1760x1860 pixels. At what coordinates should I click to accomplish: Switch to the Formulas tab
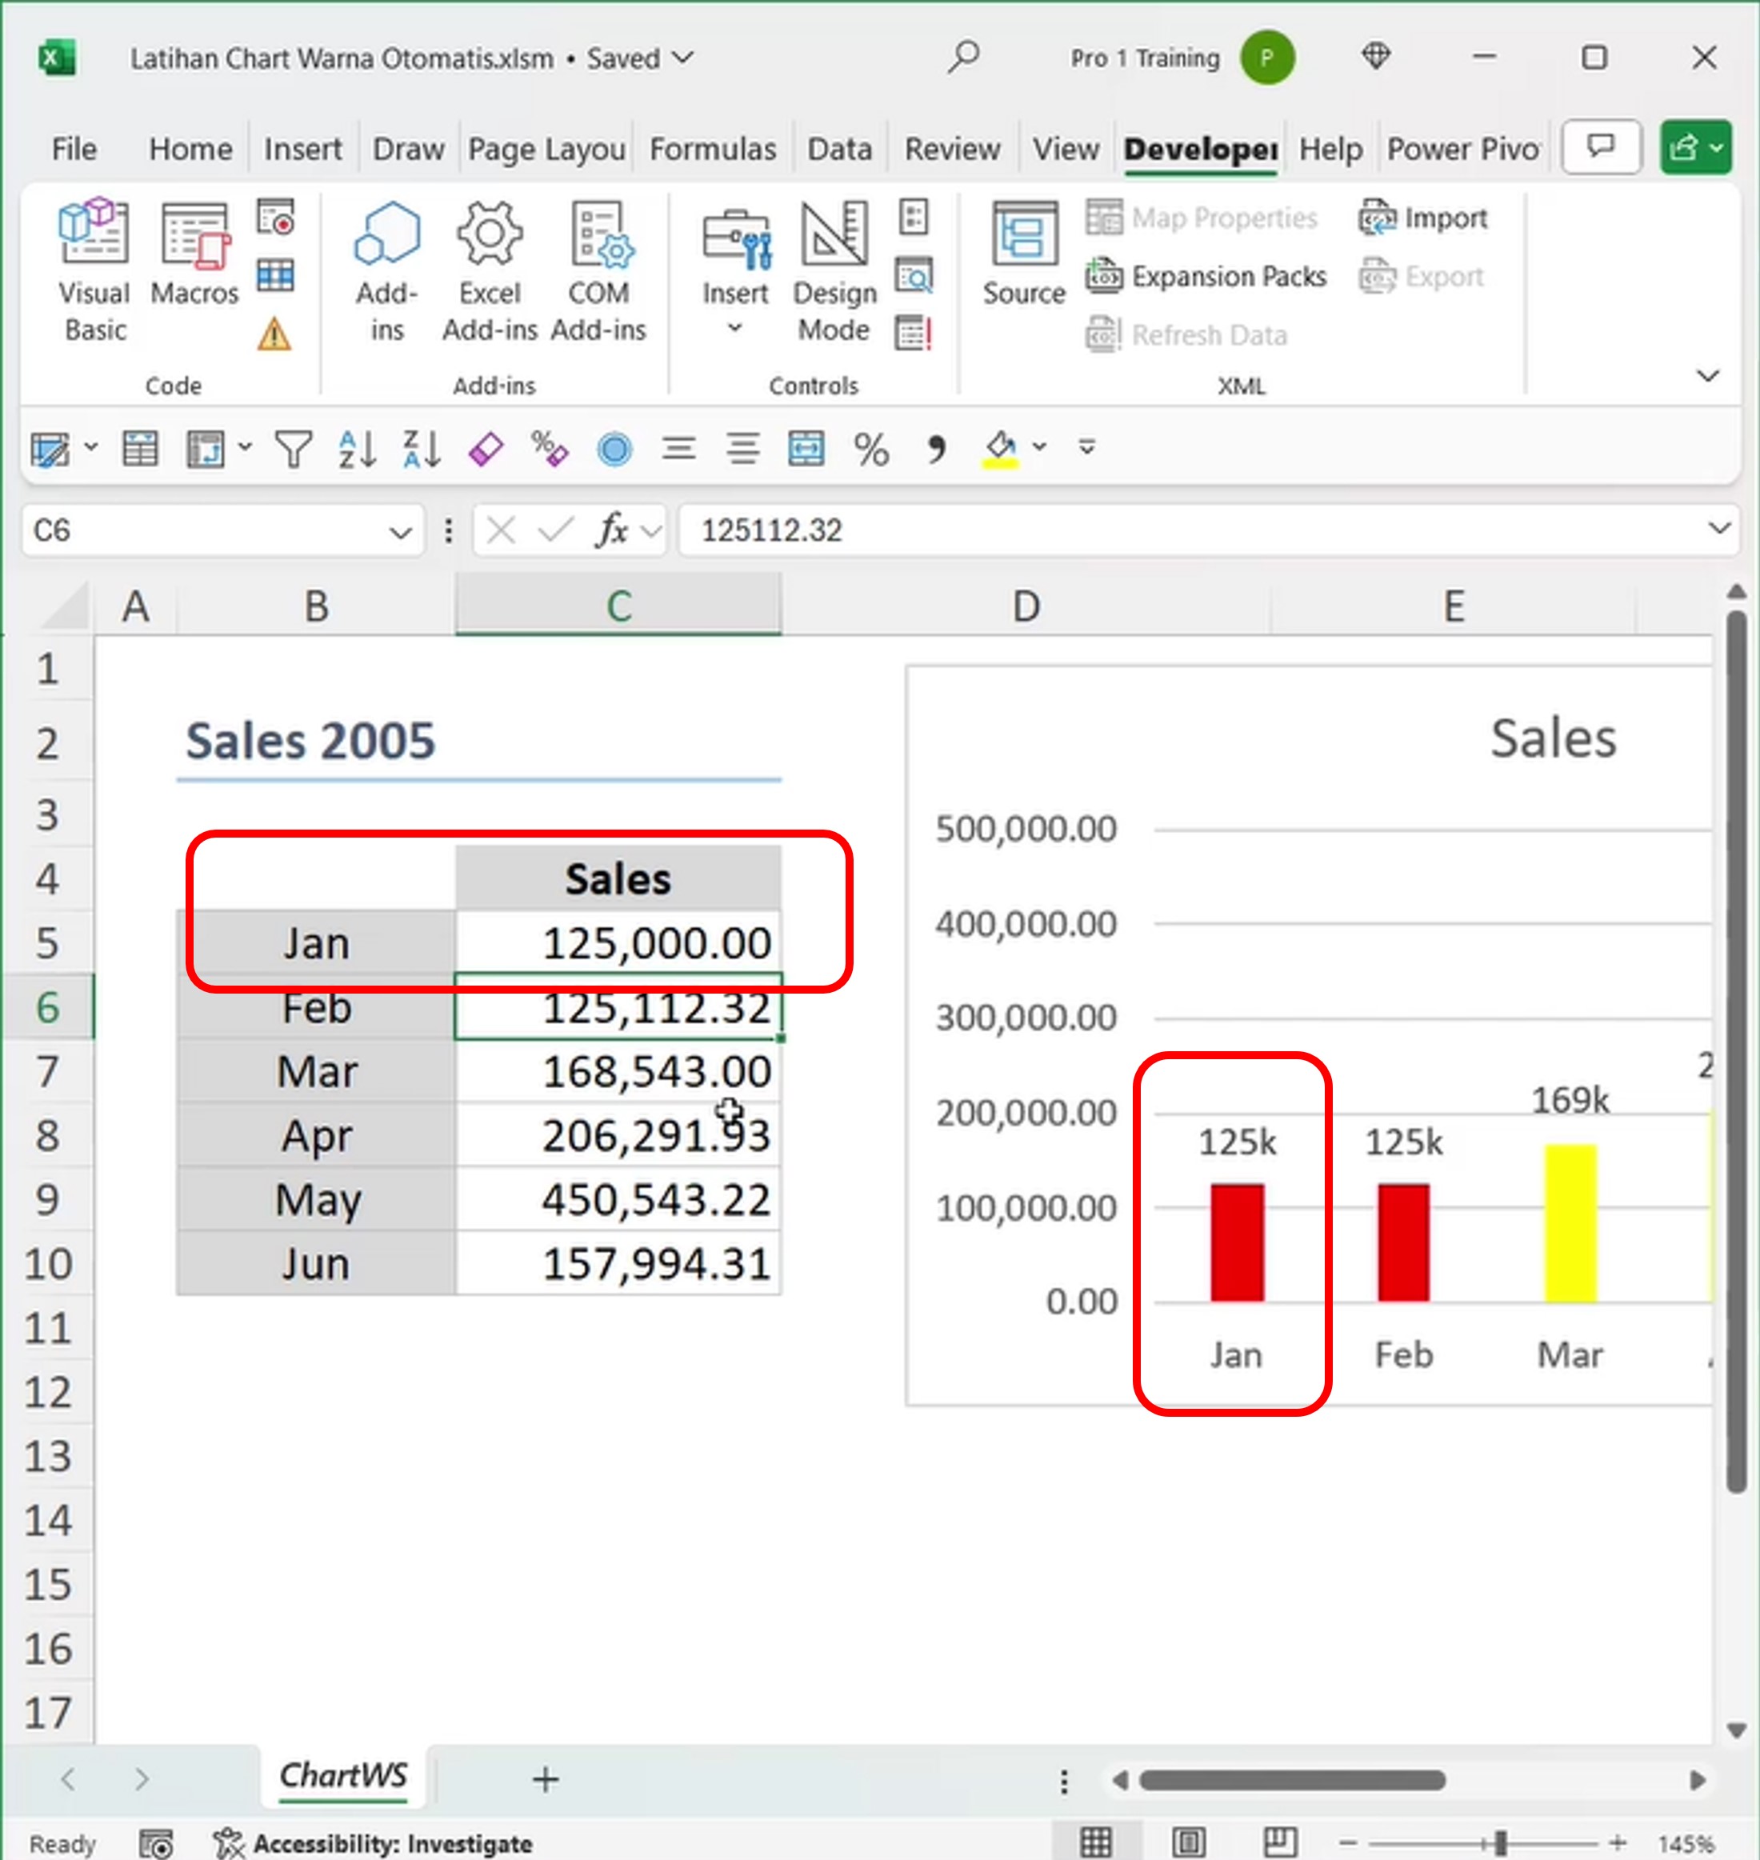[712, 149]
